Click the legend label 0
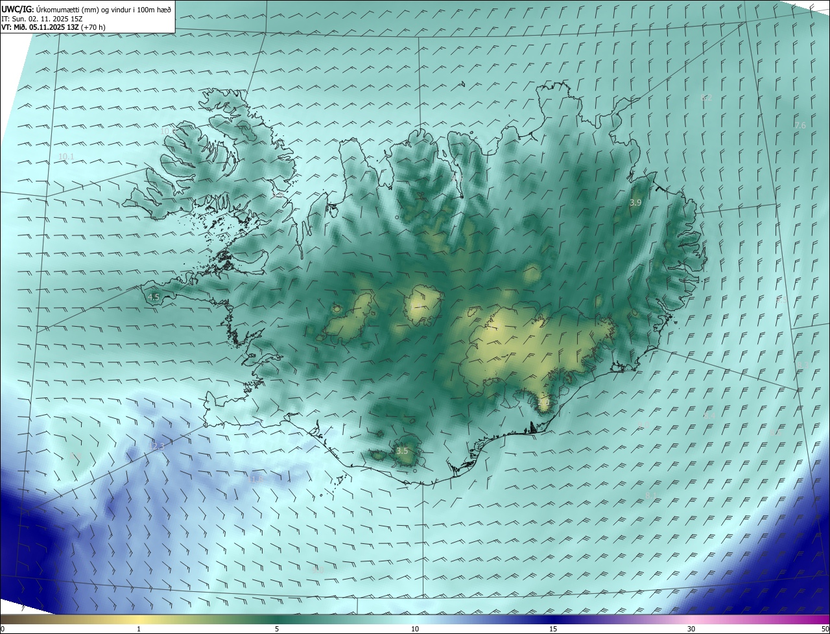 tap(3, 629)
